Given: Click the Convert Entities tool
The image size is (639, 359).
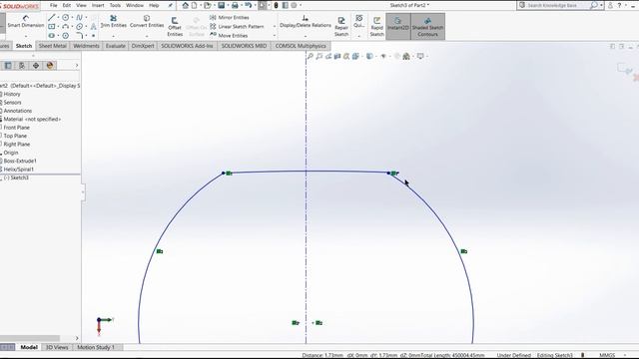Looking at the screenshot, I should click(x=147, y=21).
